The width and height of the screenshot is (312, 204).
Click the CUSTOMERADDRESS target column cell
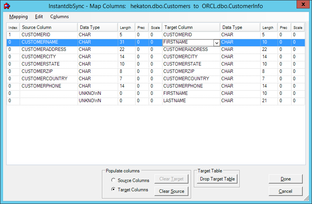pyautogui.click(x=191, y=49)
